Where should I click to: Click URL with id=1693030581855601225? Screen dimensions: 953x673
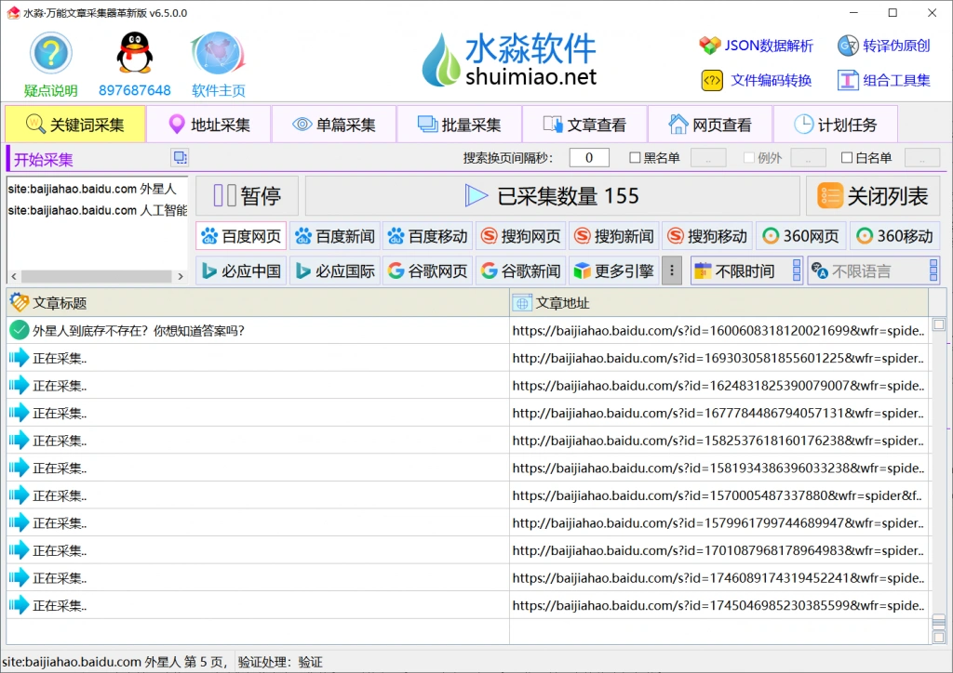(x=718, y=358)
